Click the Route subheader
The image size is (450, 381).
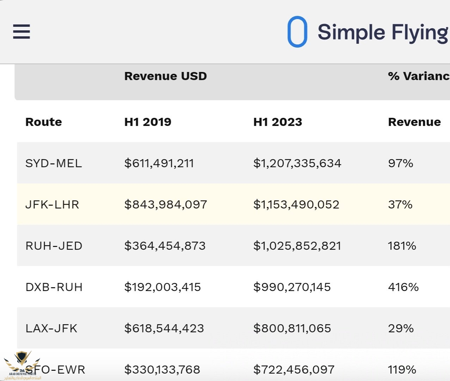(x=44, y=122)
